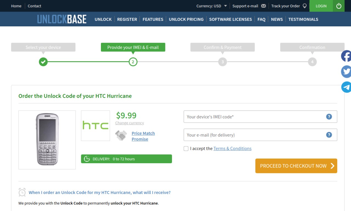The width and height of the screenshot is (351, 211).
Task: Check the Terms & Conditions acceptance checkbox
Action: 186,149
